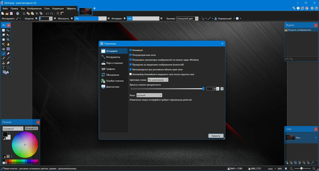Expand the Язык language dropdown
The height and width of the screenshot is (171, 319).
(149, 95)
